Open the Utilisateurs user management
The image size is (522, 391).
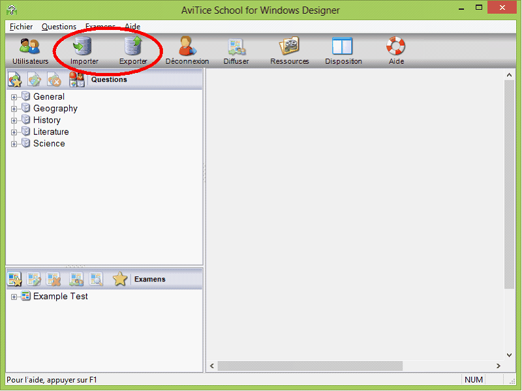(30, 46)
